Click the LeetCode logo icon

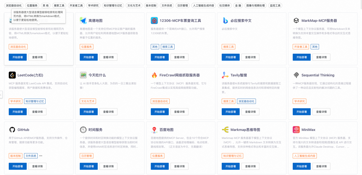pos(12,75)
